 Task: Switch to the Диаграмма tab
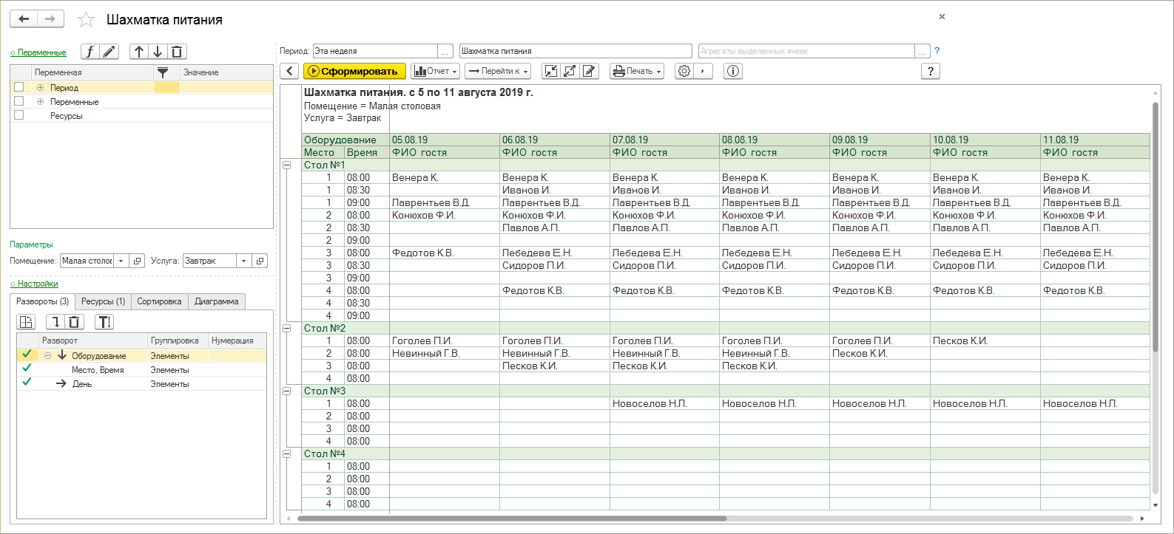coord(217,301)
